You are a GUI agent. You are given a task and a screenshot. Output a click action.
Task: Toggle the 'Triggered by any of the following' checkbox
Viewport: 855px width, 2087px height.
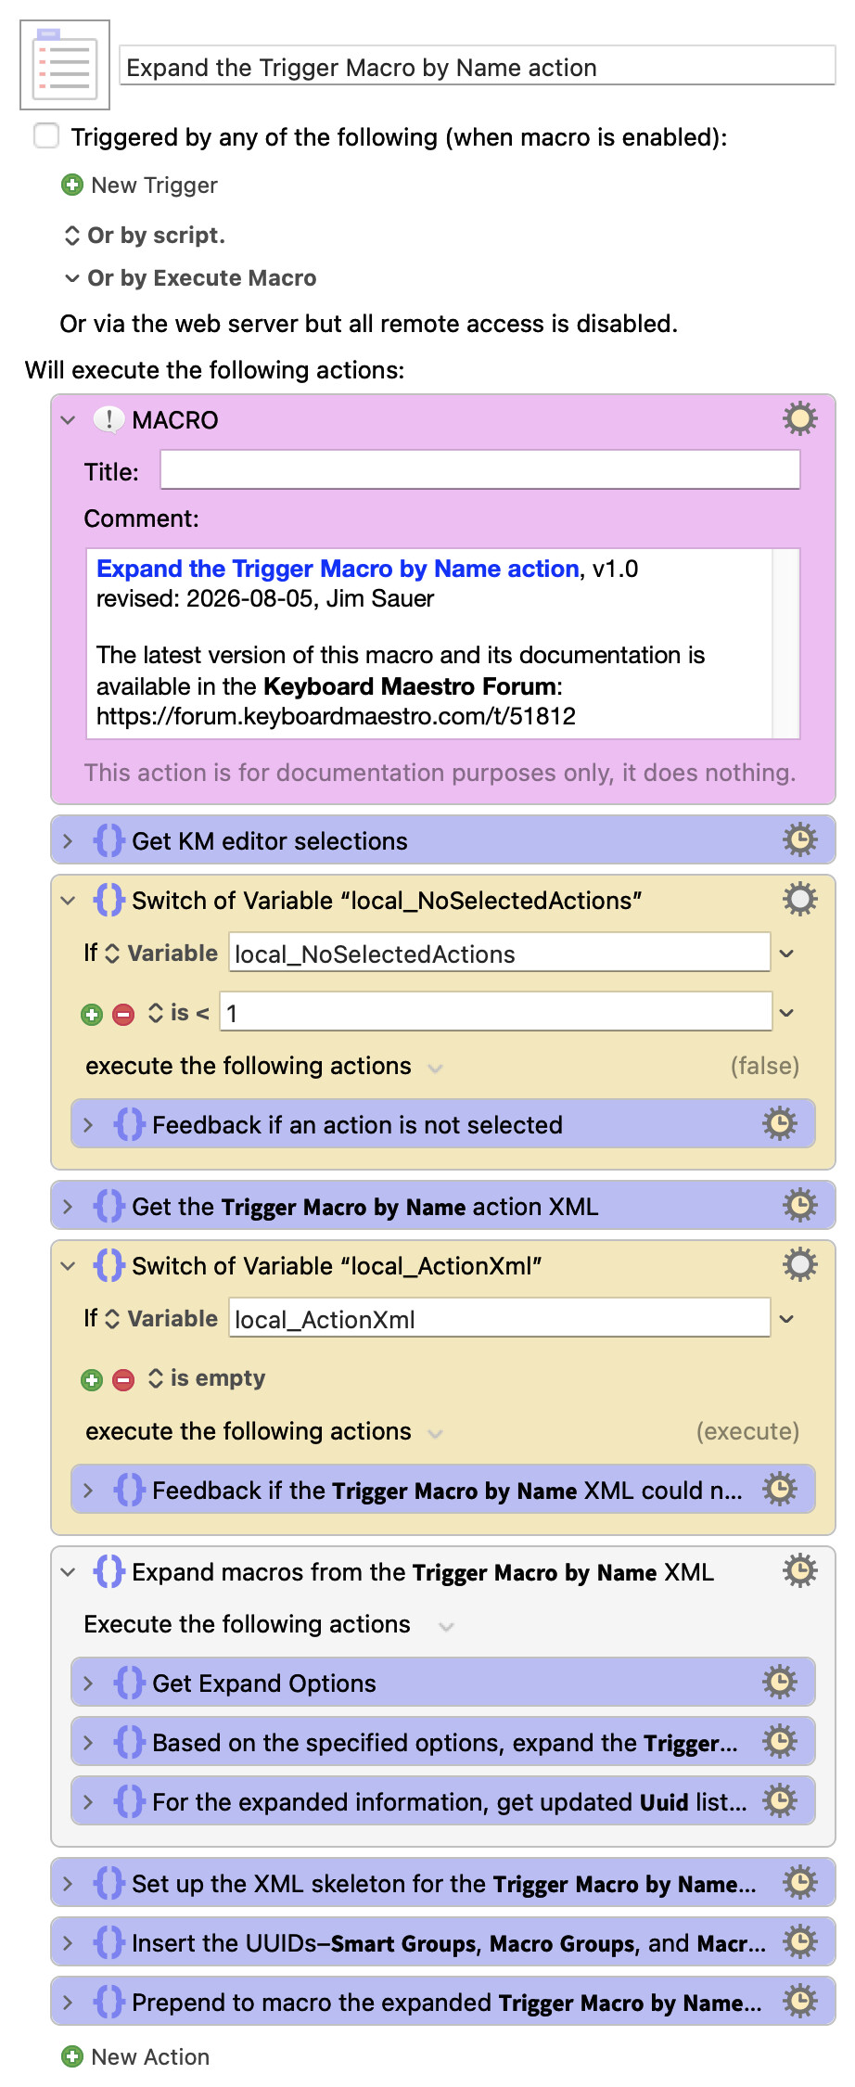[46, 136]
